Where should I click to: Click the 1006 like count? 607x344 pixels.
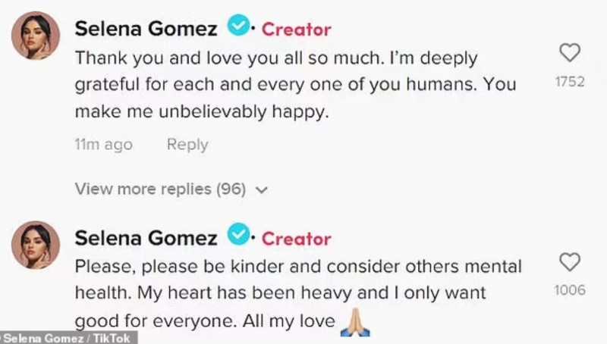570,290
